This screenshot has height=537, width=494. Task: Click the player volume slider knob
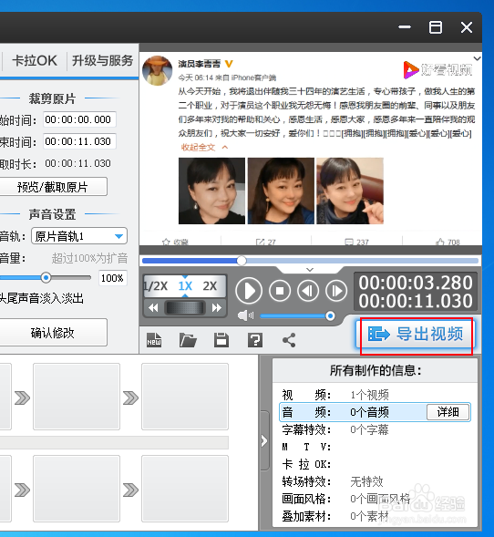click(330, 315)
